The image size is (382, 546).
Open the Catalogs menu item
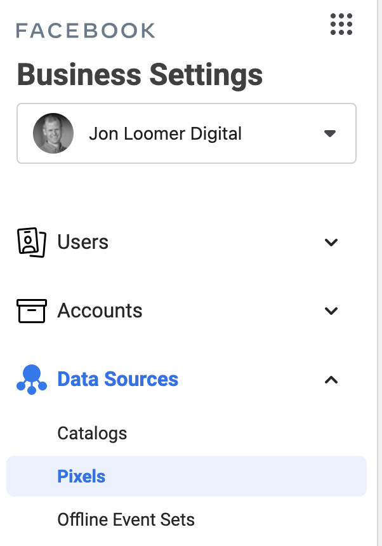tap(92, 434)
